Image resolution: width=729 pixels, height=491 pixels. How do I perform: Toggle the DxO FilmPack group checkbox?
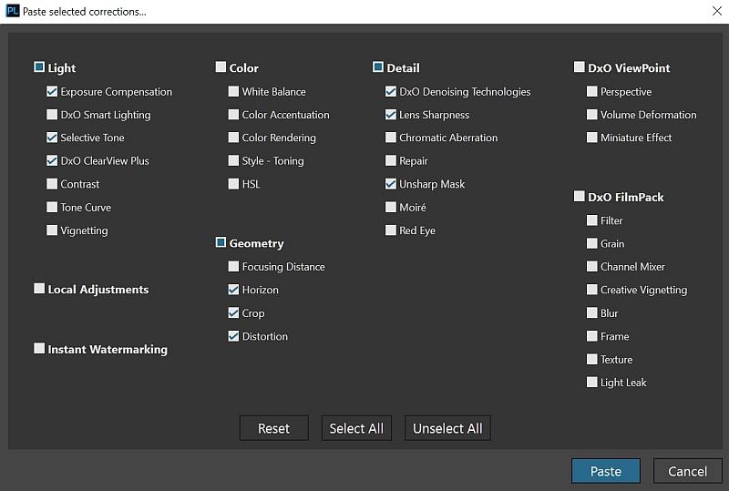(580, 196)
